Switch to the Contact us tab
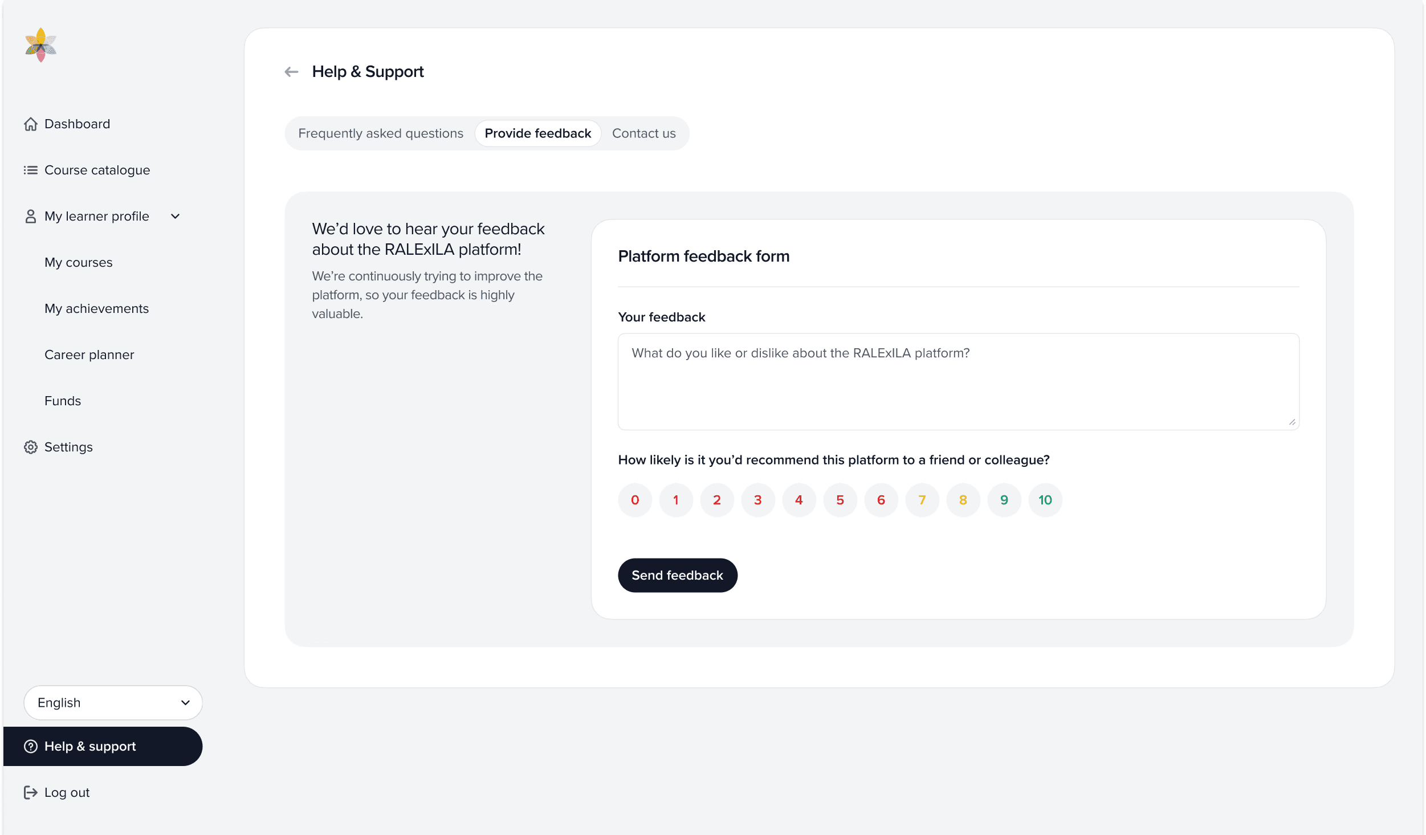The height and width of the screenshot is (835, 1426). click(x=643, y=133)
